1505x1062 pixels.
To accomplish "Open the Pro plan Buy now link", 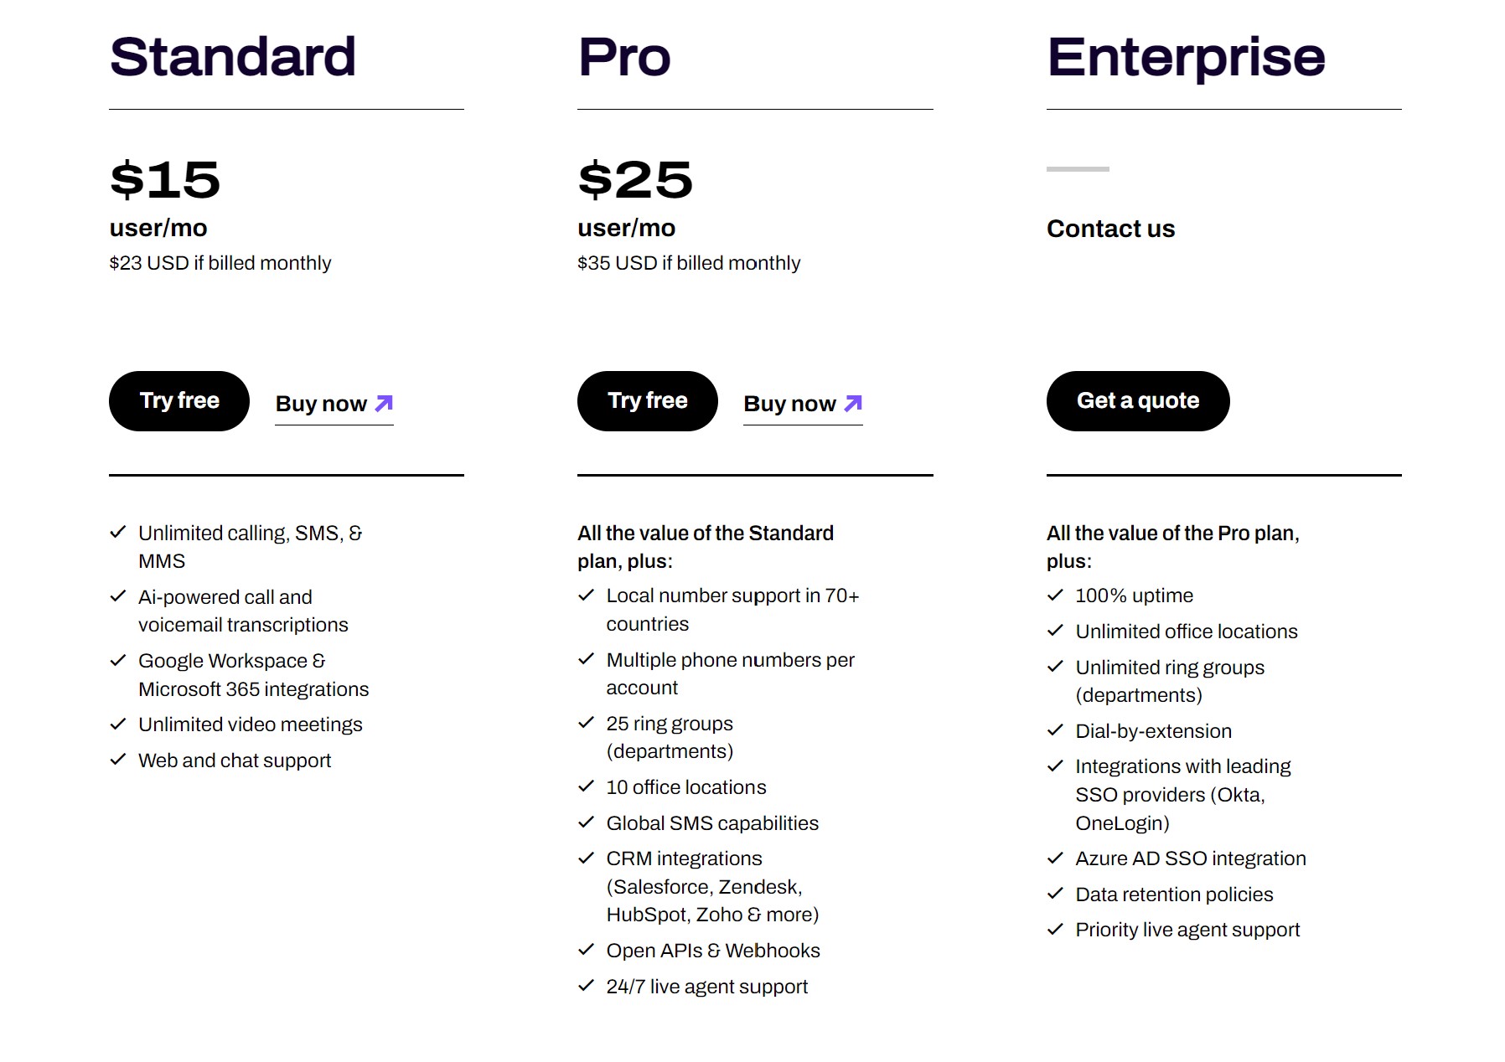I will click(803, 405).
